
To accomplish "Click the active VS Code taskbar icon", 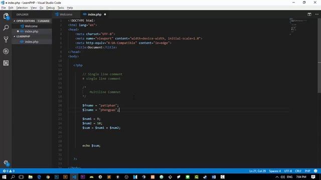I will tap(74, 177).
